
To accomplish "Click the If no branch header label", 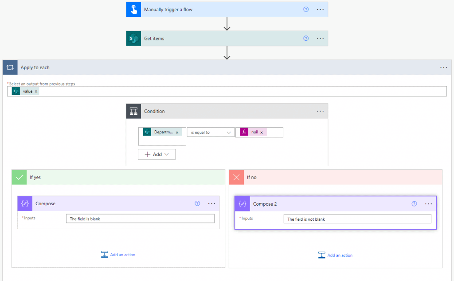I will (x=252, y=177).
